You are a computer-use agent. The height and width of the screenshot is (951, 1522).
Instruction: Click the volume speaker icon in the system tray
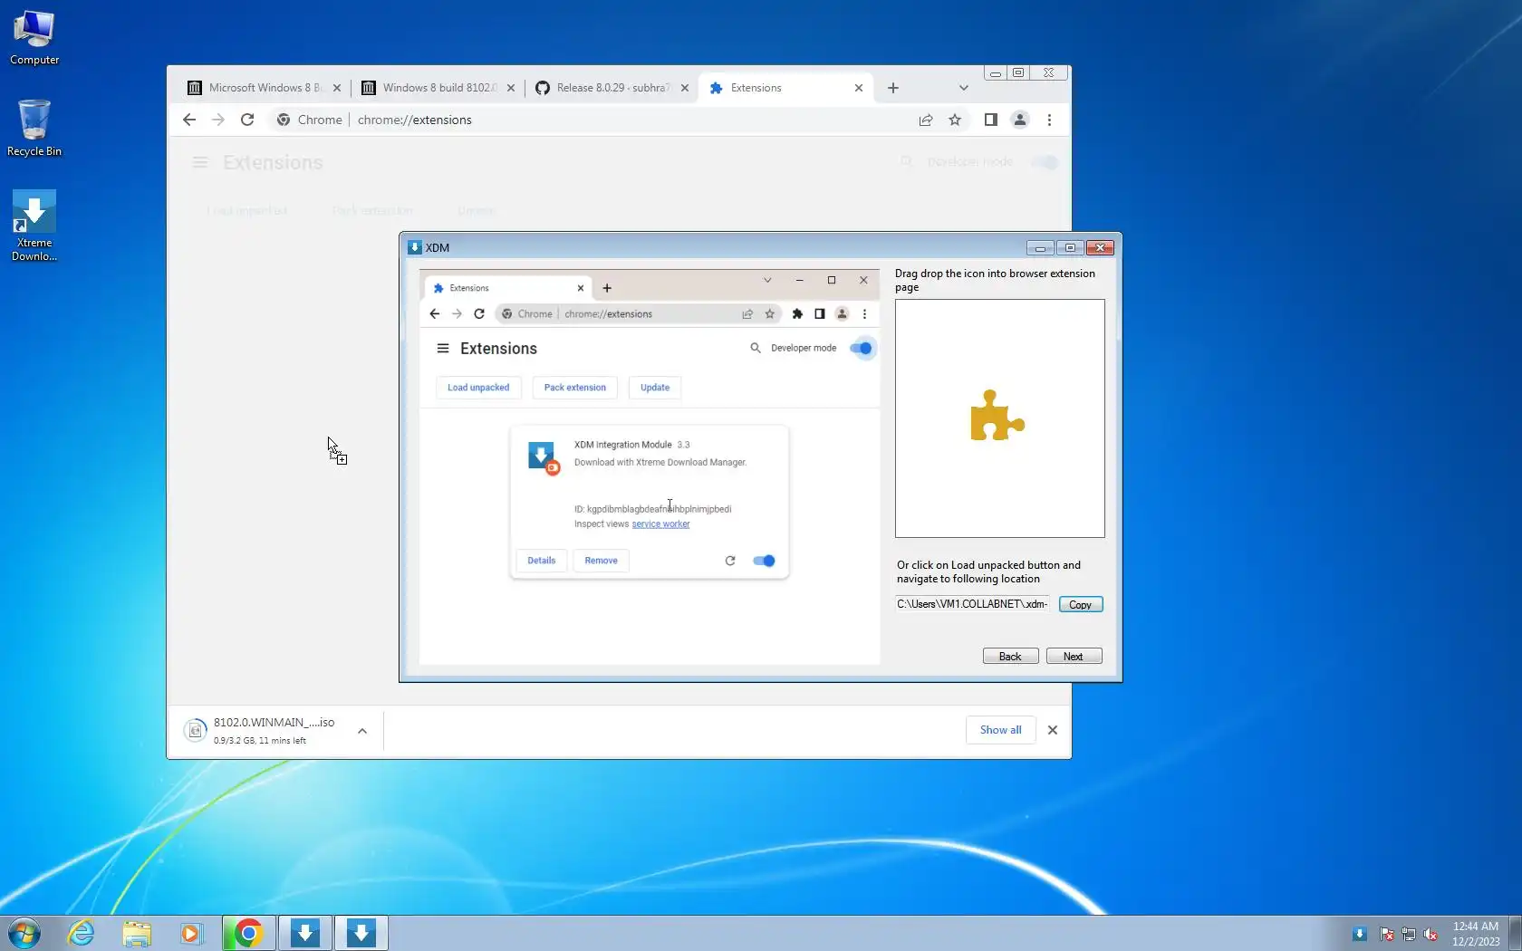[x=1431, y=934]
